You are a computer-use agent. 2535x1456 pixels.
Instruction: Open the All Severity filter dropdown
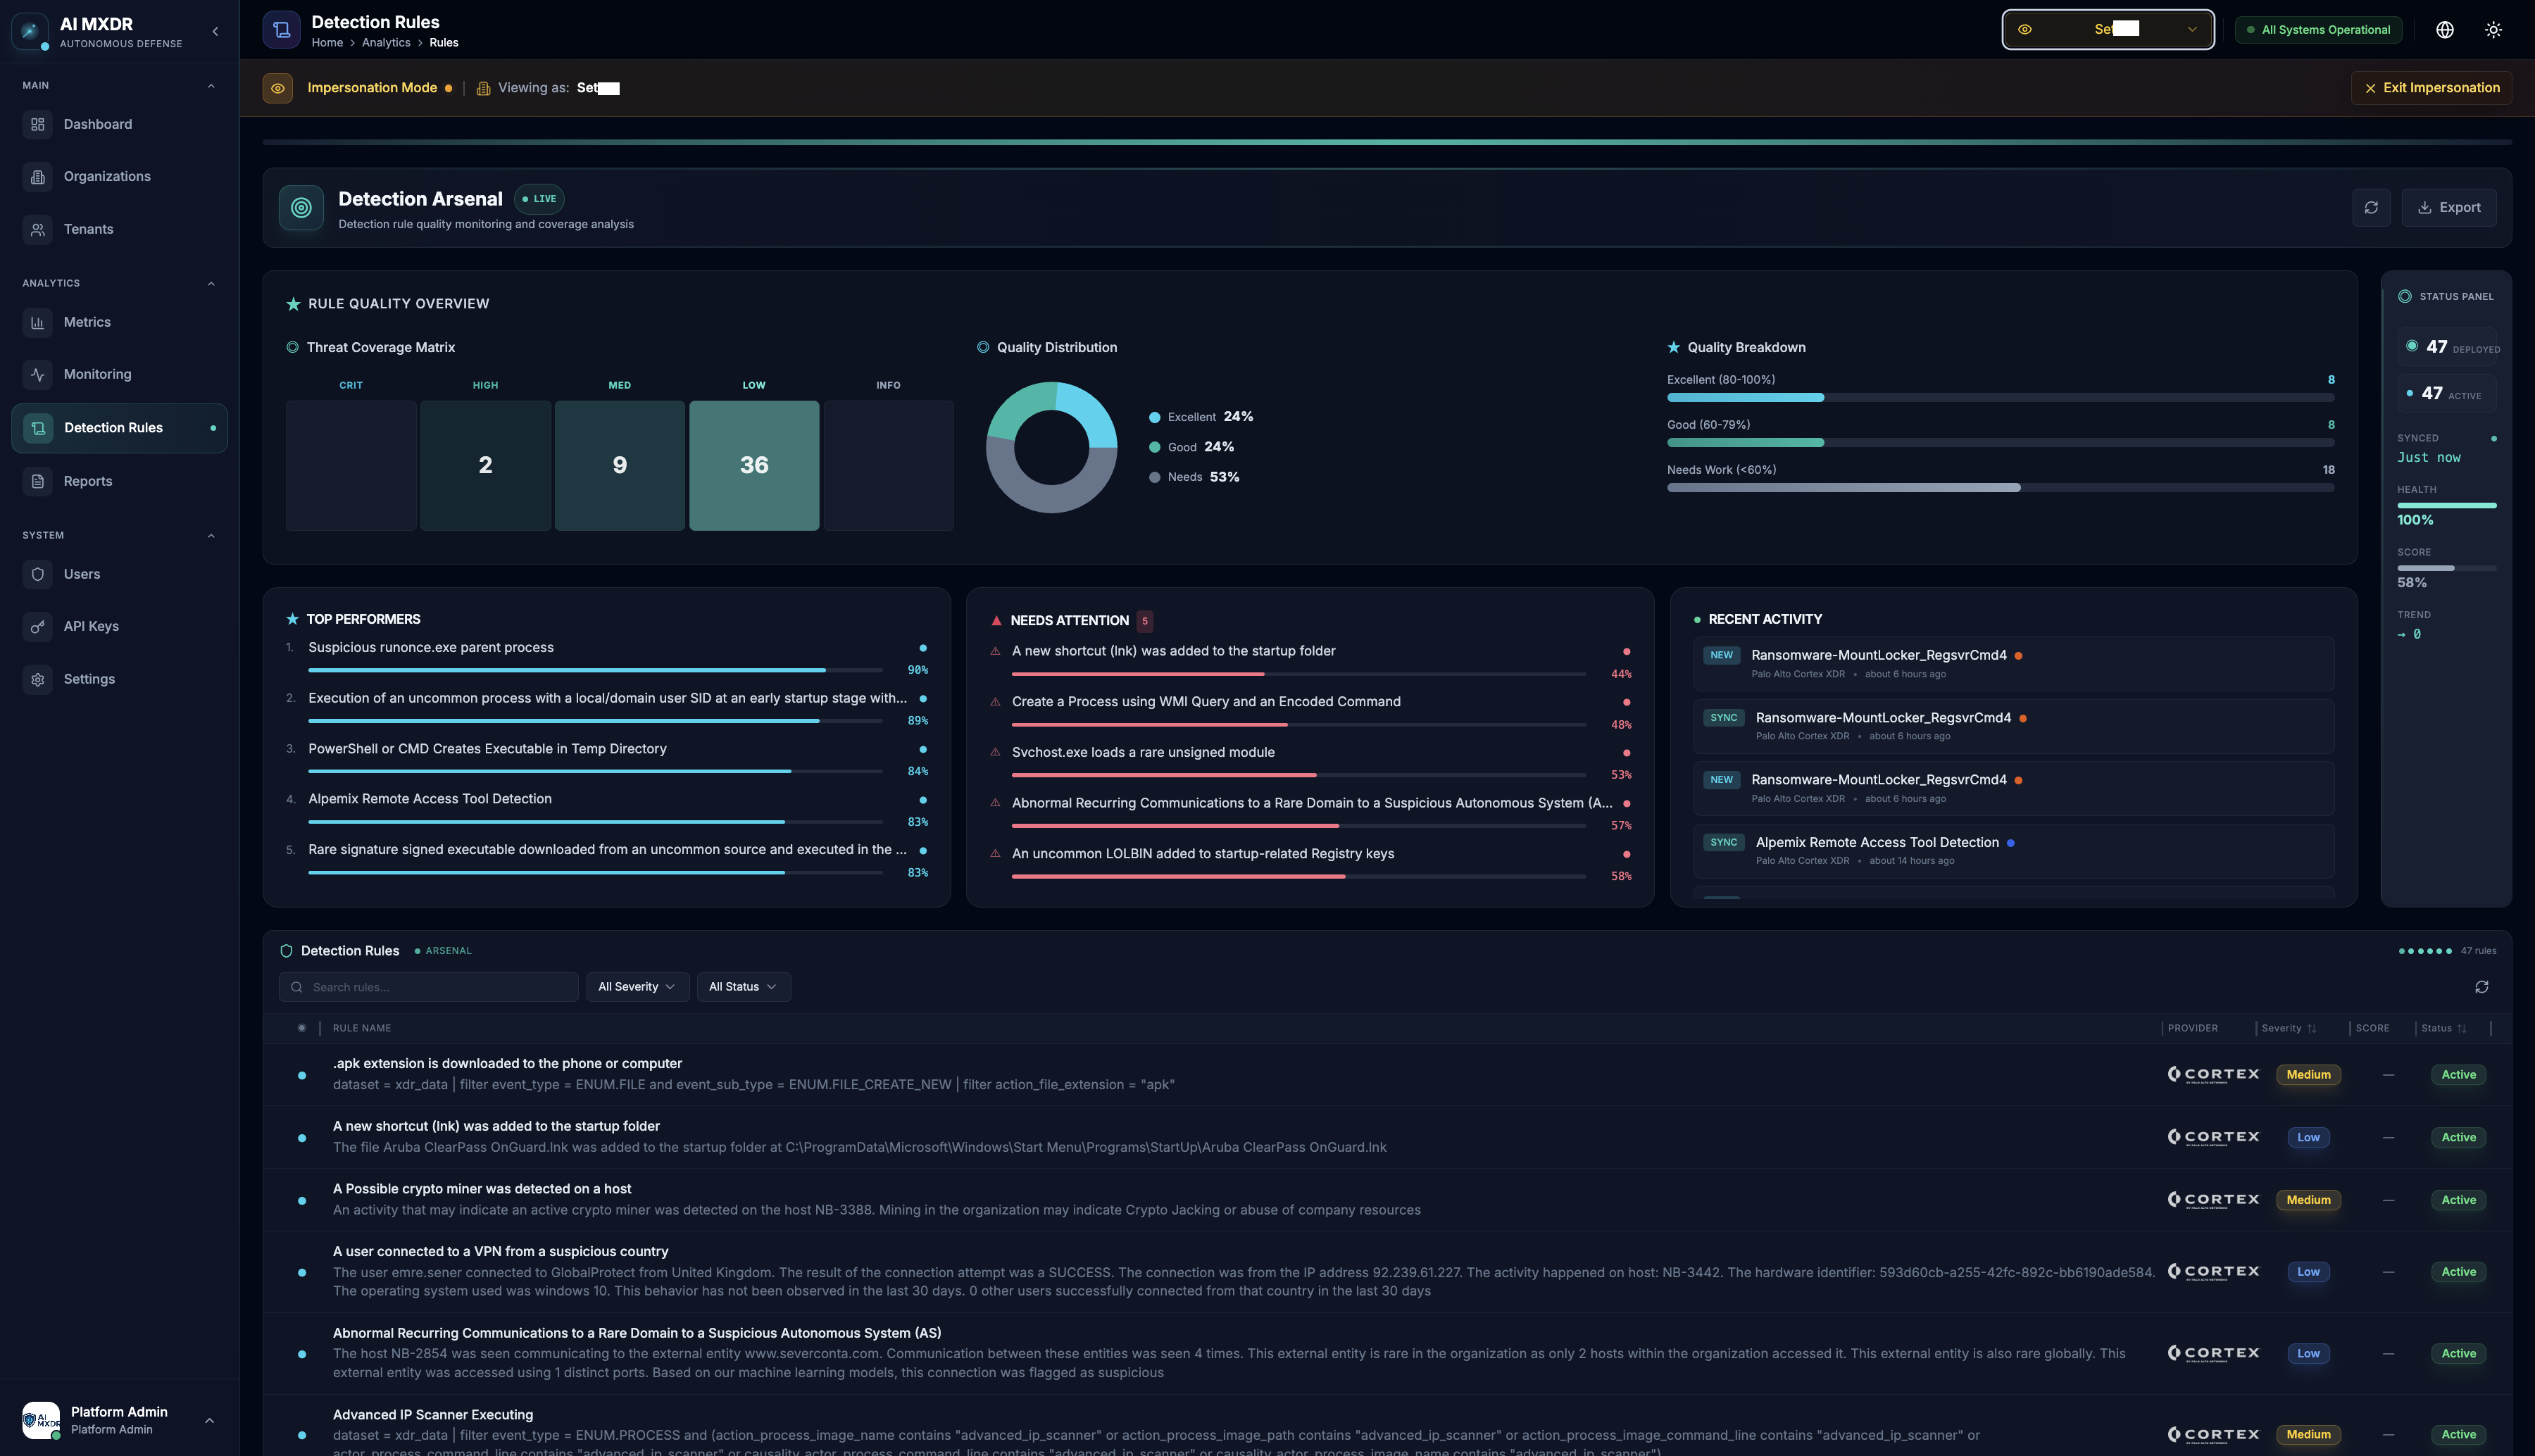pos(637,987)
